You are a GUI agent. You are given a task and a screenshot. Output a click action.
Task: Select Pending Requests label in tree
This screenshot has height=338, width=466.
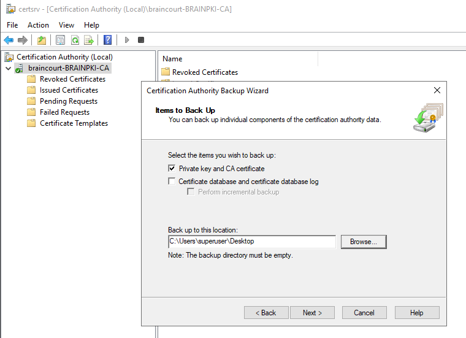click(69, 101)
